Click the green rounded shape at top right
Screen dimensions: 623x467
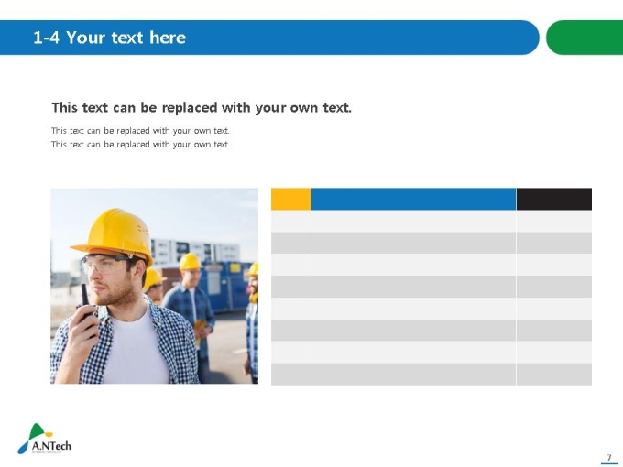pos(585,38)
